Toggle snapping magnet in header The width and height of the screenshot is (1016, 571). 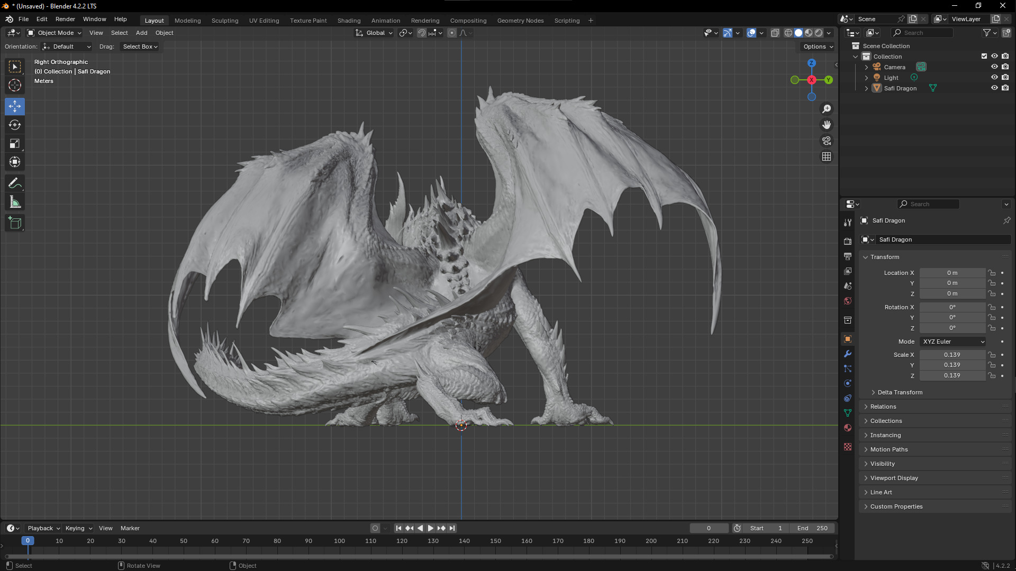[x=421, y=33]
